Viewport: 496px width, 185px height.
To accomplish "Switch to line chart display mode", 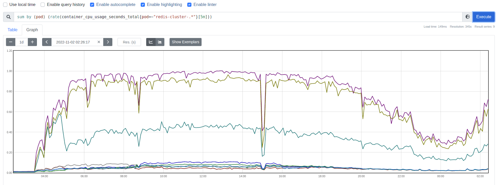I will tap(151, 42).
